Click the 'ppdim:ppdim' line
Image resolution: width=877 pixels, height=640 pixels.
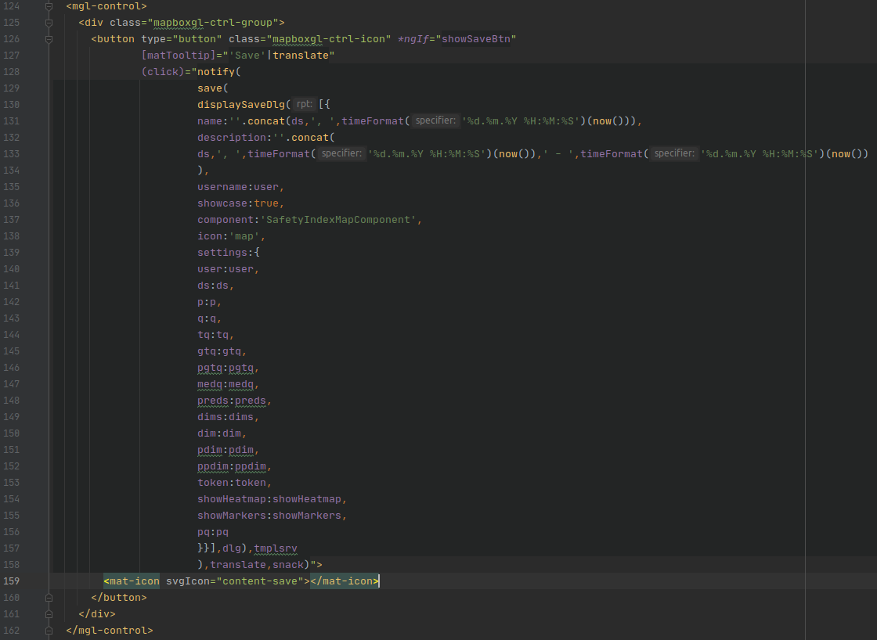[235, 466]
